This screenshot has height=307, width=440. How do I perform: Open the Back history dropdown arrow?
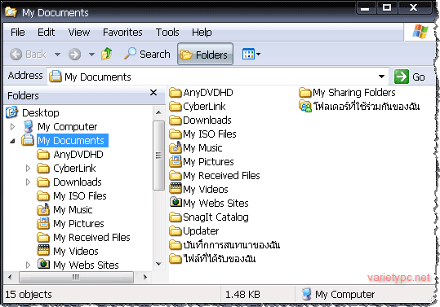(57, 55)
